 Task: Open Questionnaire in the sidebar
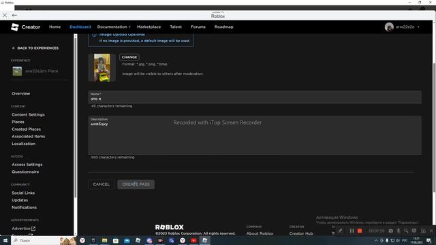point(25,172)
